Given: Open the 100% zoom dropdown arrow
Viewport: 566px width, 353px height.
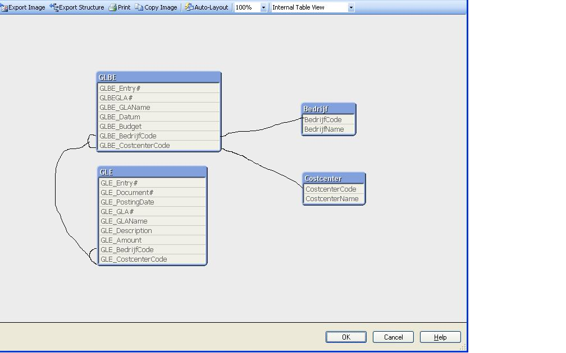Looking at the screenshot, I should tap(263, 8).
